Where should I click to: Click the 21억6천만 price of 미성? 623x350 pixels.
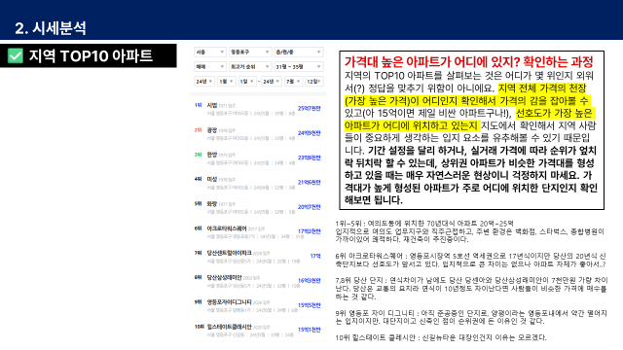[310, 182]
